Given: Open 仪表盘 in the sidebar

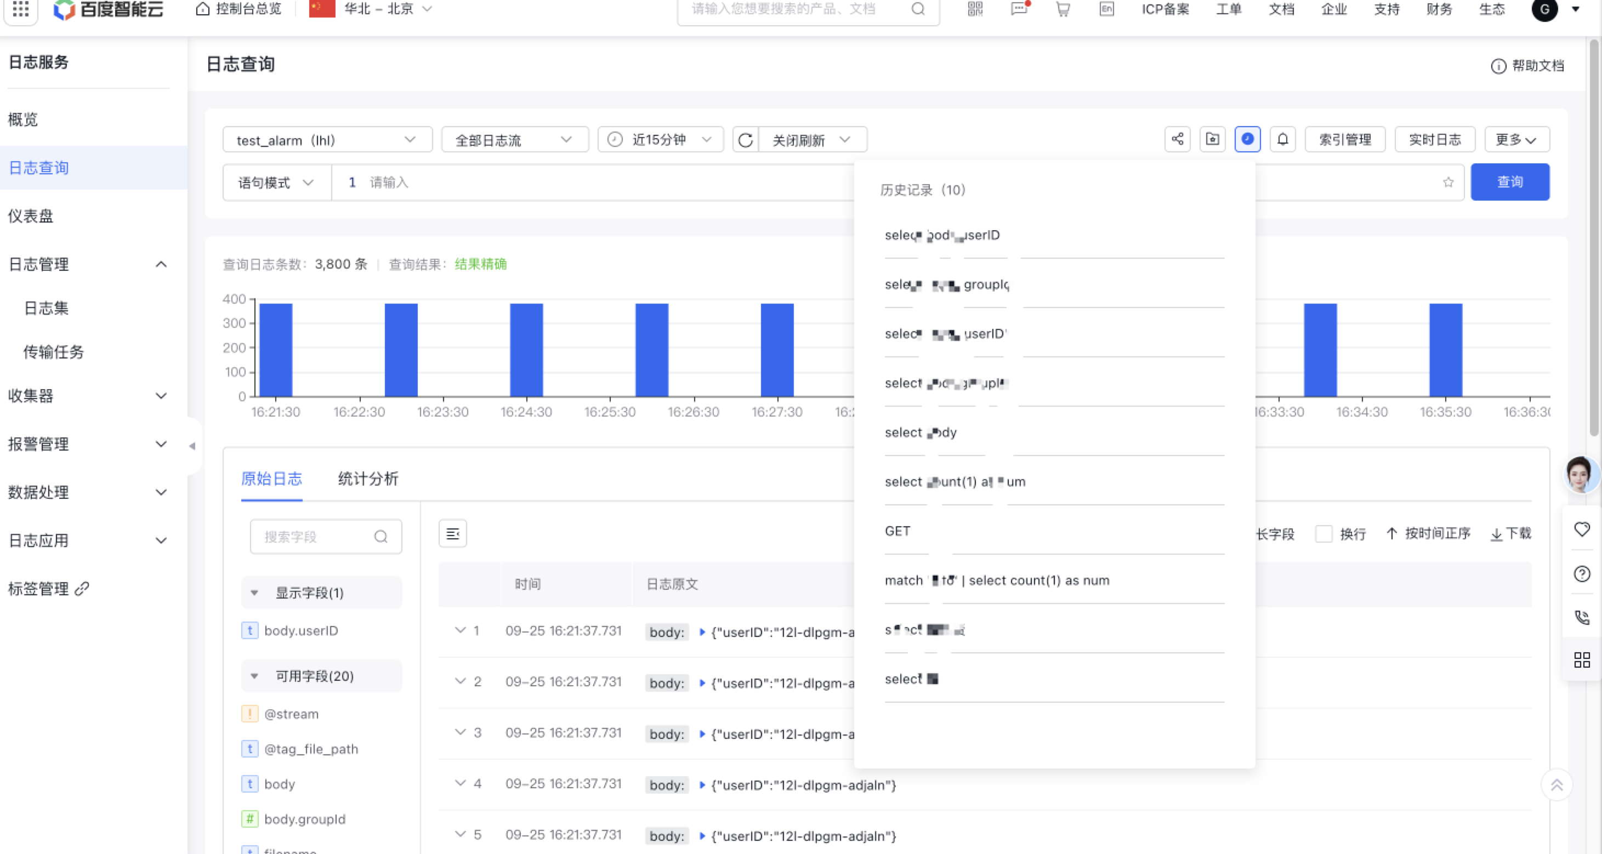Looking at the screenshot, I should (x=31, y=215).
